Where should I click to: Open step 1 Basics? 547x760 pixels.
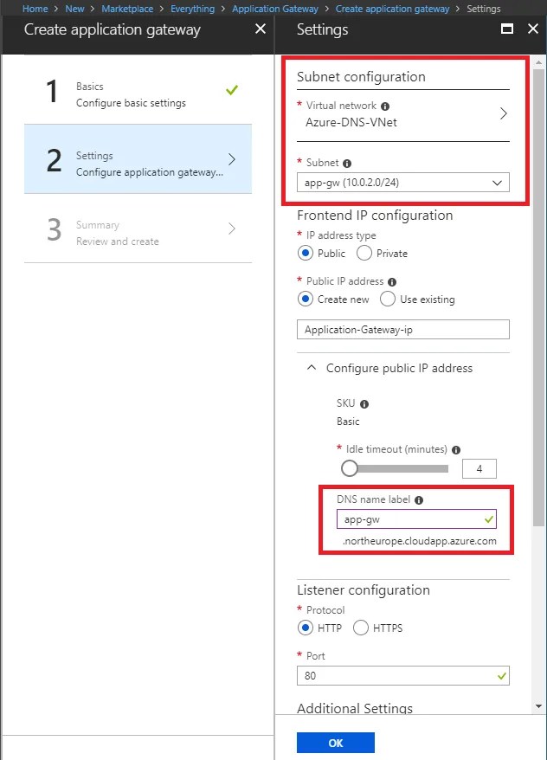tap(138, 90)
